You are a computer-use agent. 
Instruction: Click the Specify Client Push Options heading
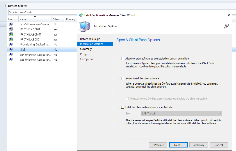pos(138,40)
